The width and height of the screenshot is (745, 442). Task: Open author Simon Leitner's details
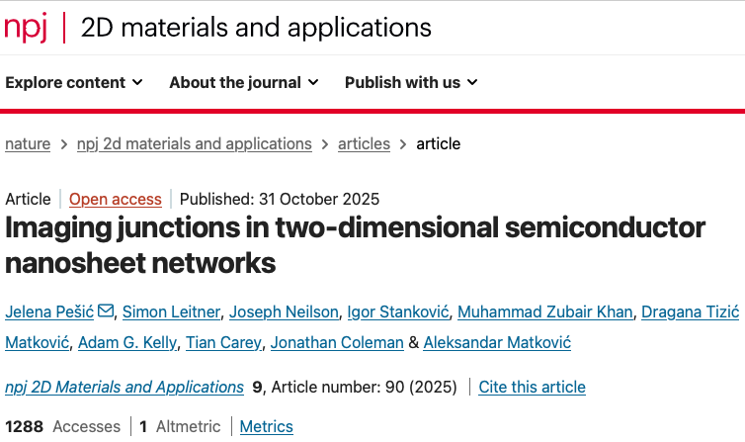(171, 312)
